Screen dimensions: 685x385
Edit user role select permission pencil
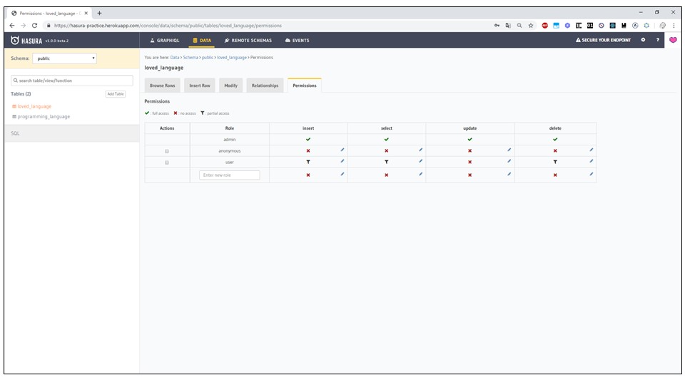(x=421, y=161)
